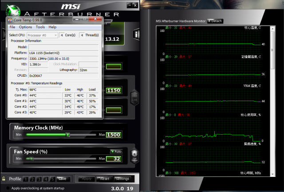This screenshot has width=284, height=192.
Task: Click the Lithography value 32nm
Action: (x=89, y=70)
